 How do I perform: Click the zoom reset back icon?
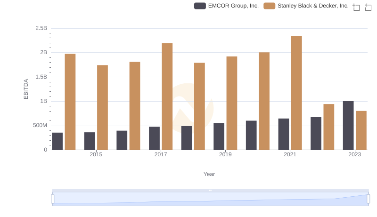click(x=368, y=7)
